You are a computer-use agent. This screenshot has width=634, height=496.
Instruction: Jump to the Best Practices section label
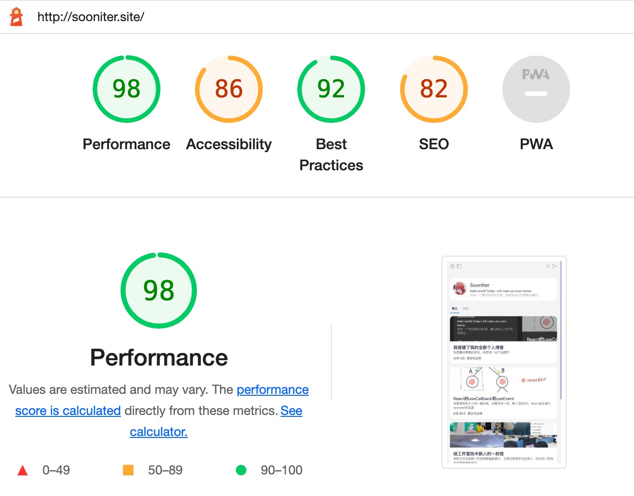tap(331, 154)
